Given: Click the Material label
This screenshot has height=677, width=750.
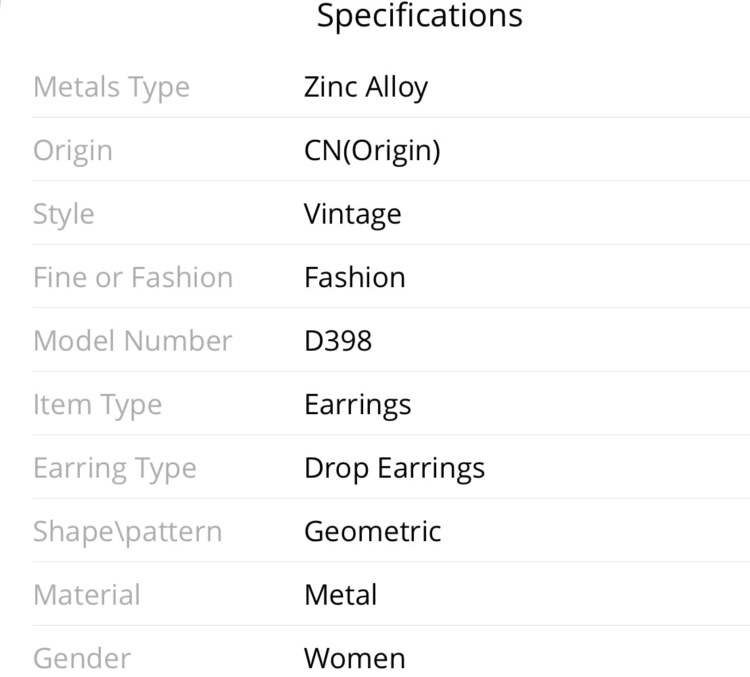Looking at the screenshot, I should (87, 595).
